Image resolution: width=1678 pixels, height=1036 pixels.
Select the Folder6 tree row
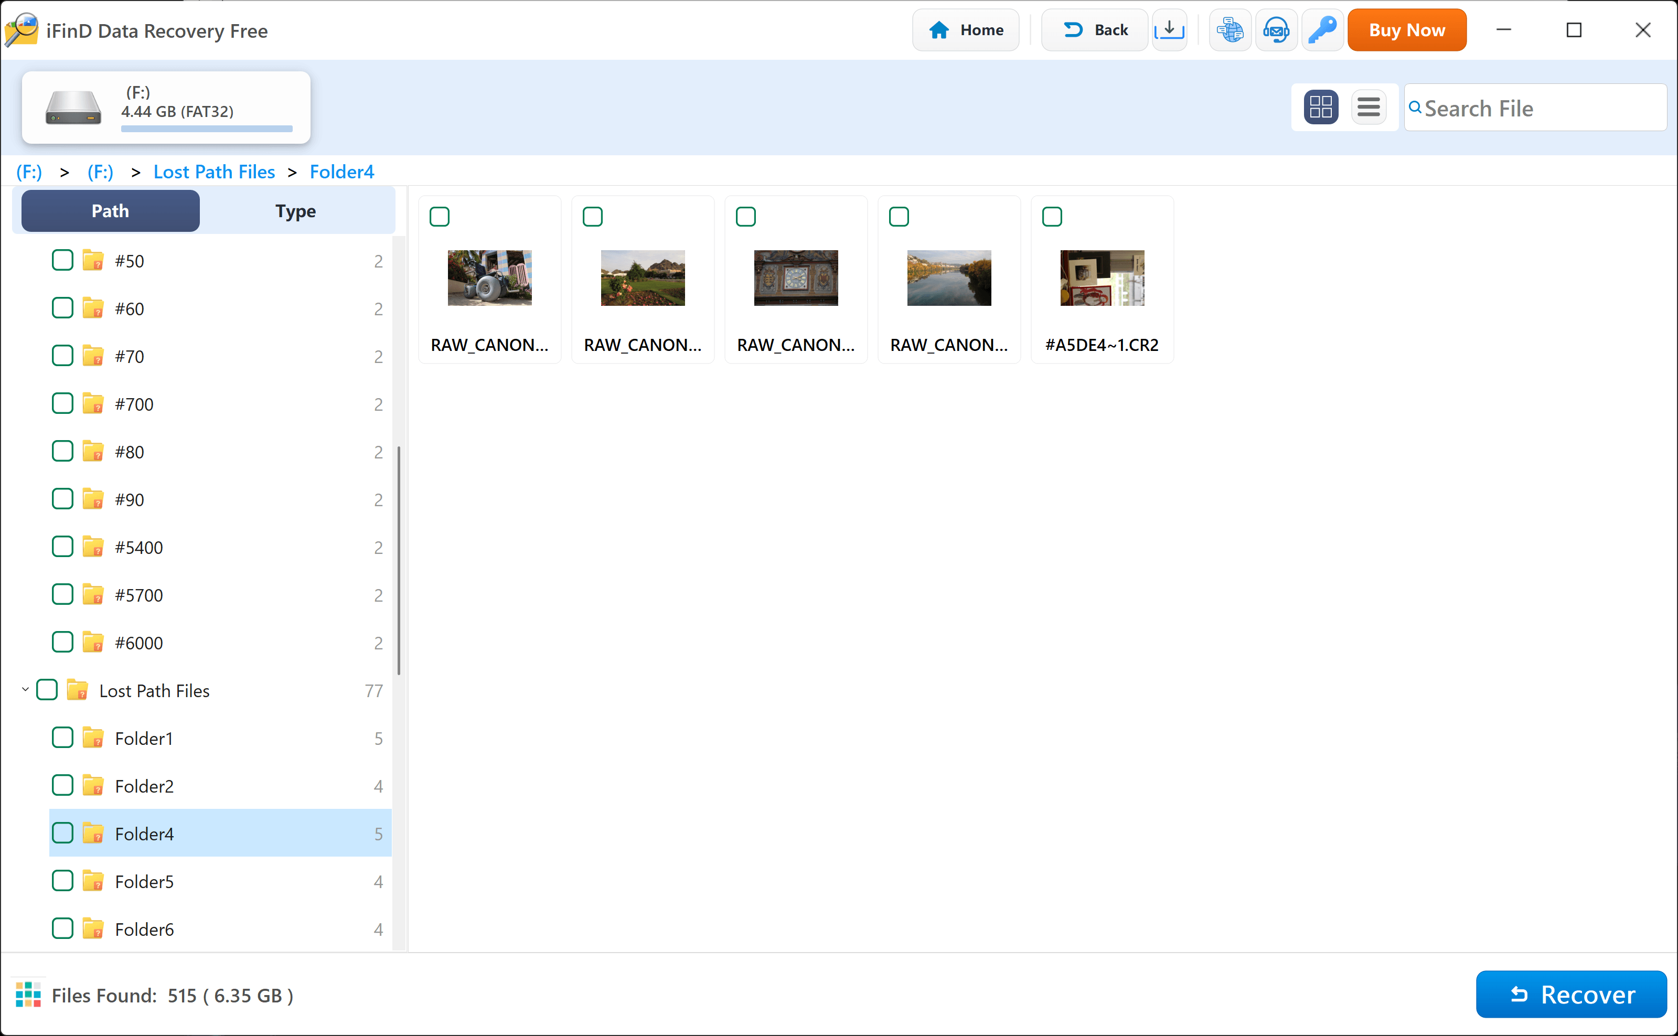coord(220,929)
